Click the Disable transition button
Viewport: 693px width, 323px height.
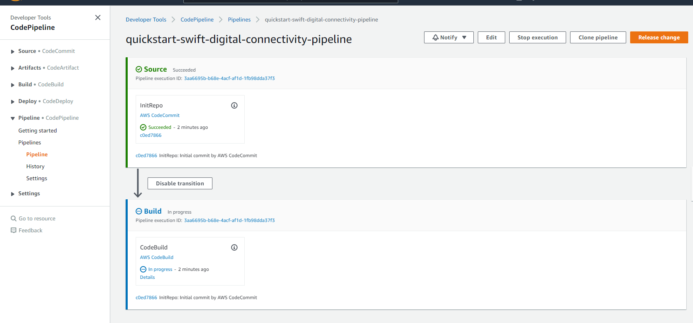180,183
